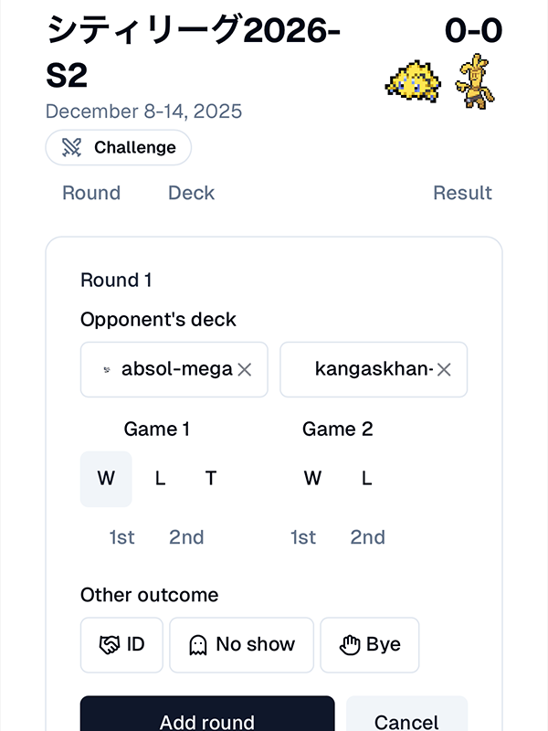The image size is (548, 731).
Task: Open the Result column tab
Action: (462, 193)
